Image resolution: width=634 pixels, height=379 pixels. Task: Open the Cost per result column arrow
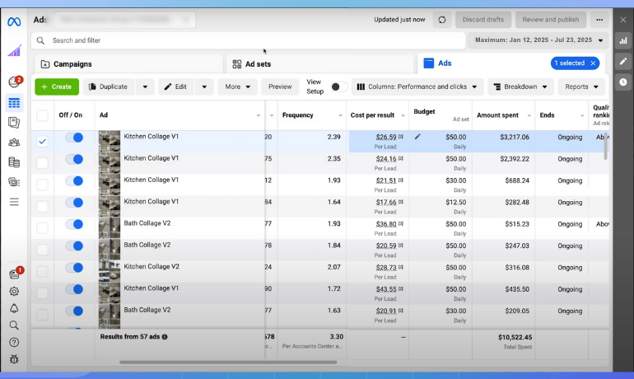click(x=403, y=115)
